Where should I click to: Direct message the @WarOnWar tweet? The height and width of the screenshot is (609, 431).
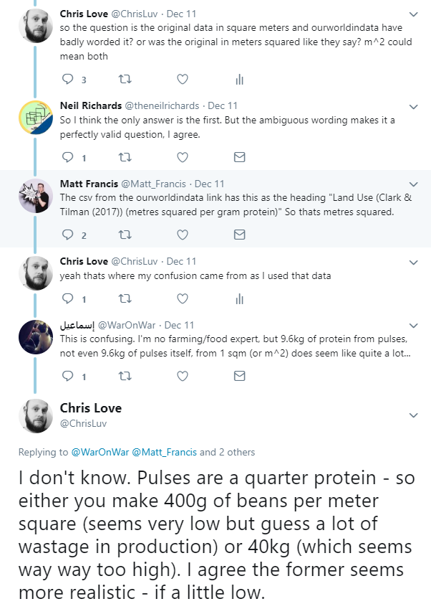(x=240, y=376)
